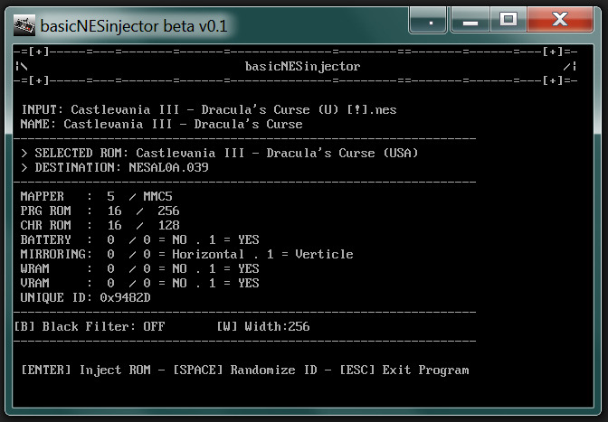Maximize the basicNESinjector window

(508, 19)
